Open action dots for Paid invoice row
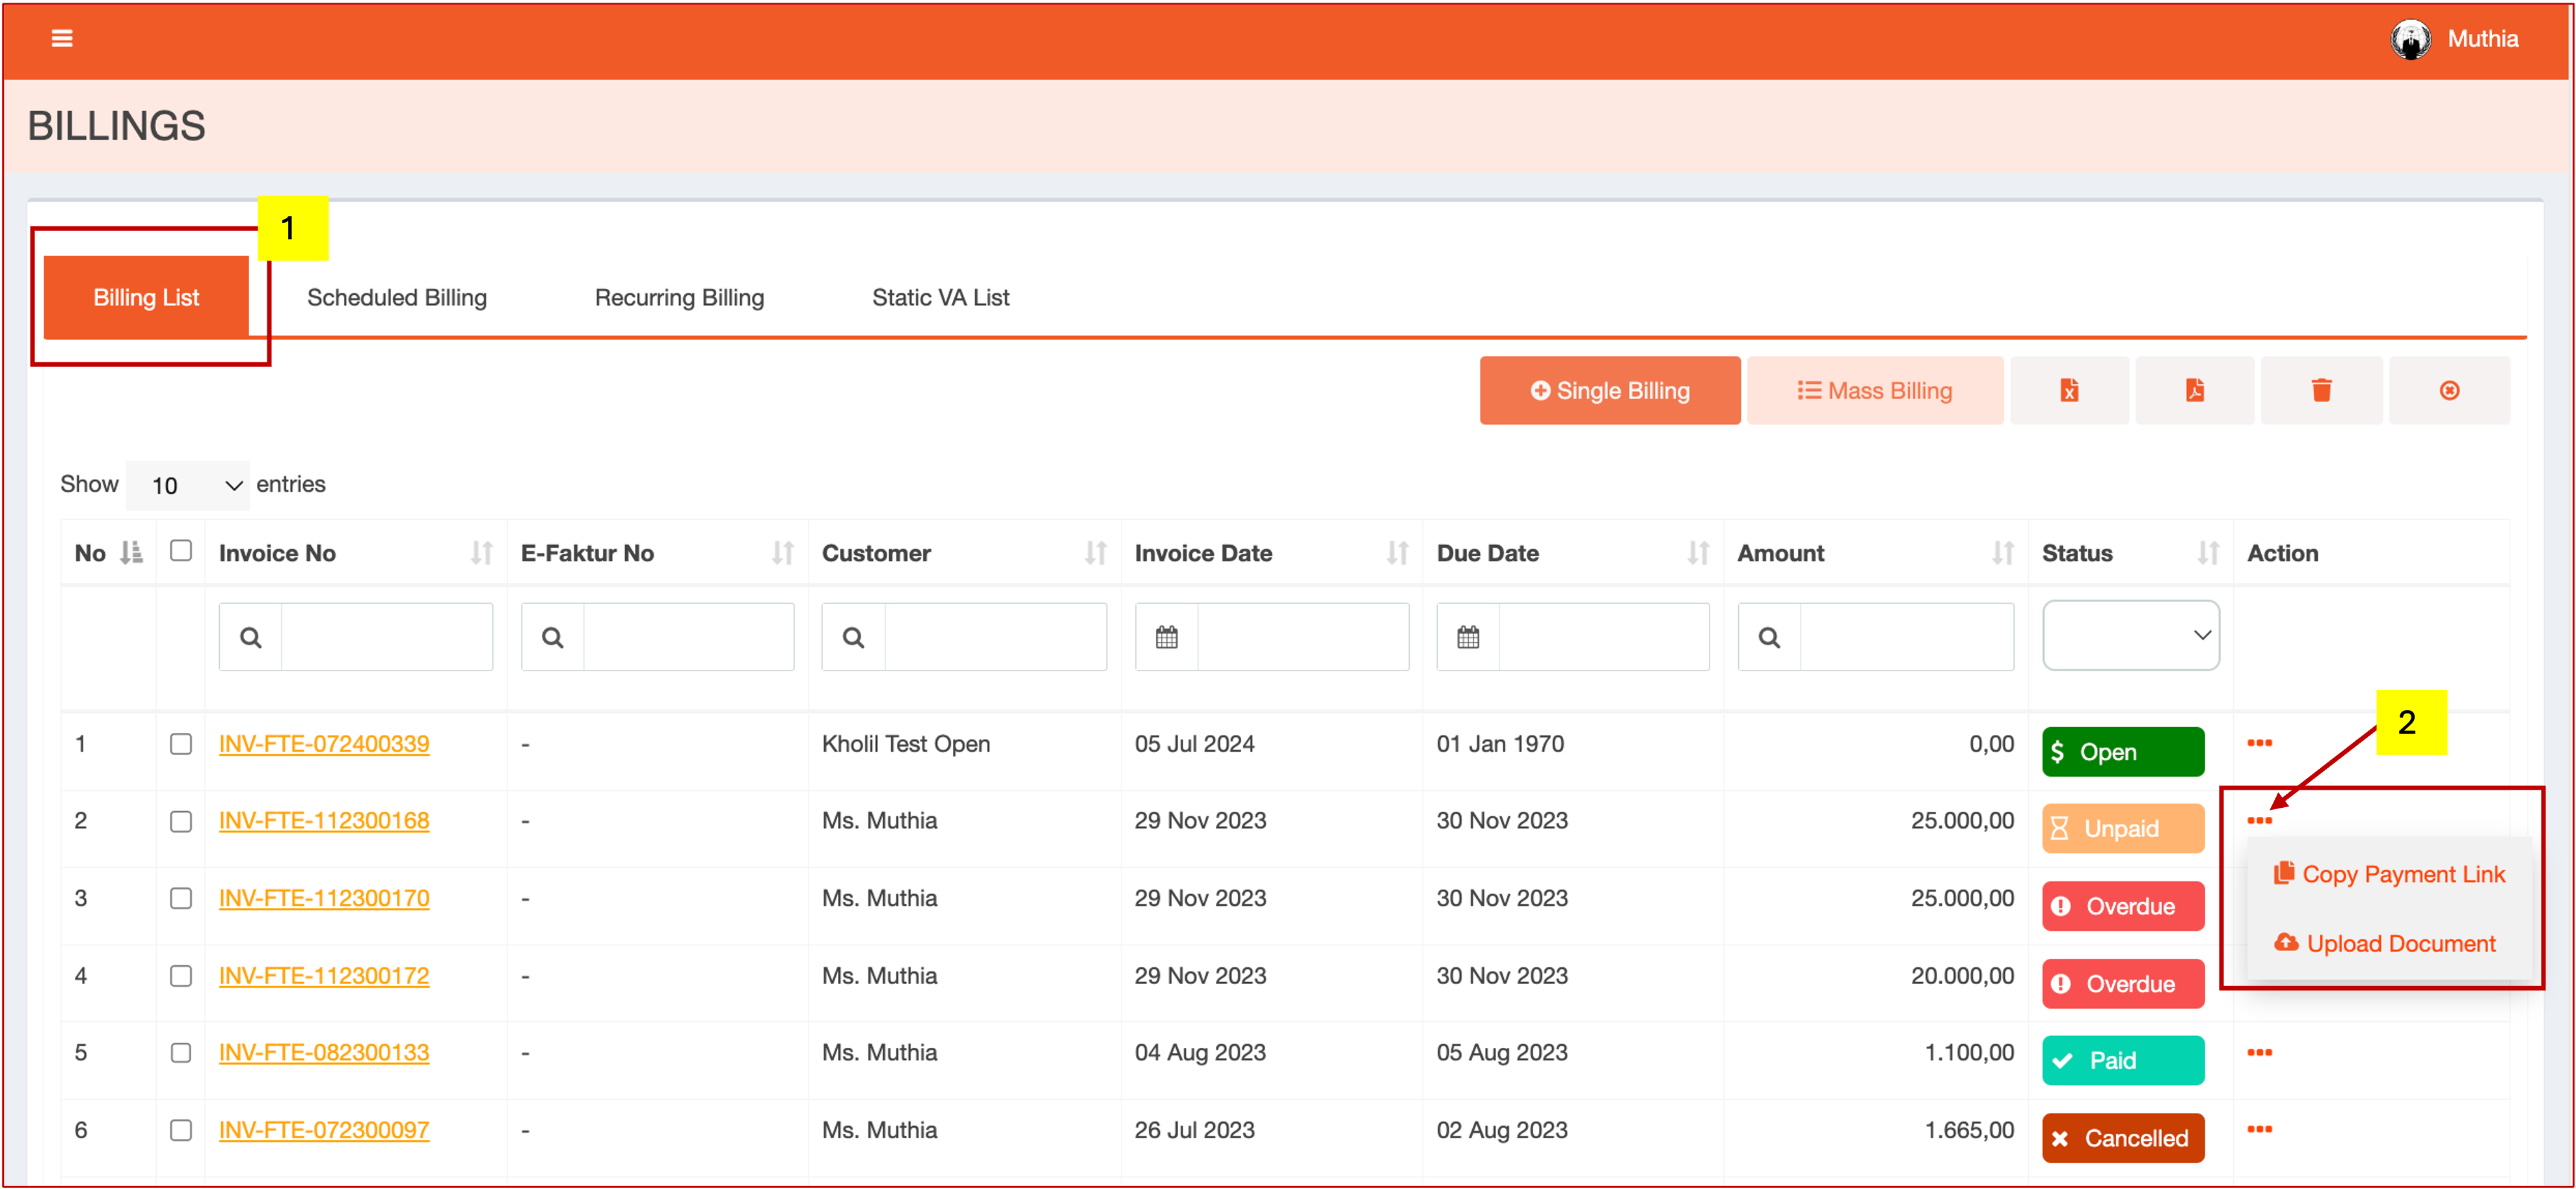Screen dimensions: 2576x1189 [2259, 1052]
